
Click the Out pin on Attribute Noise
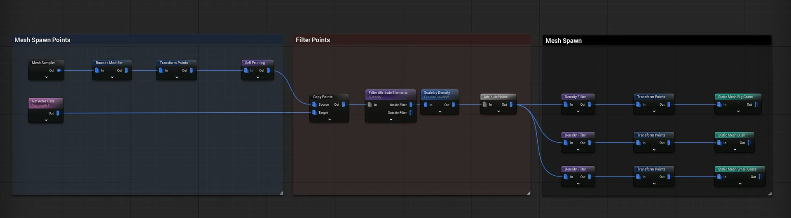click(511, 104)
